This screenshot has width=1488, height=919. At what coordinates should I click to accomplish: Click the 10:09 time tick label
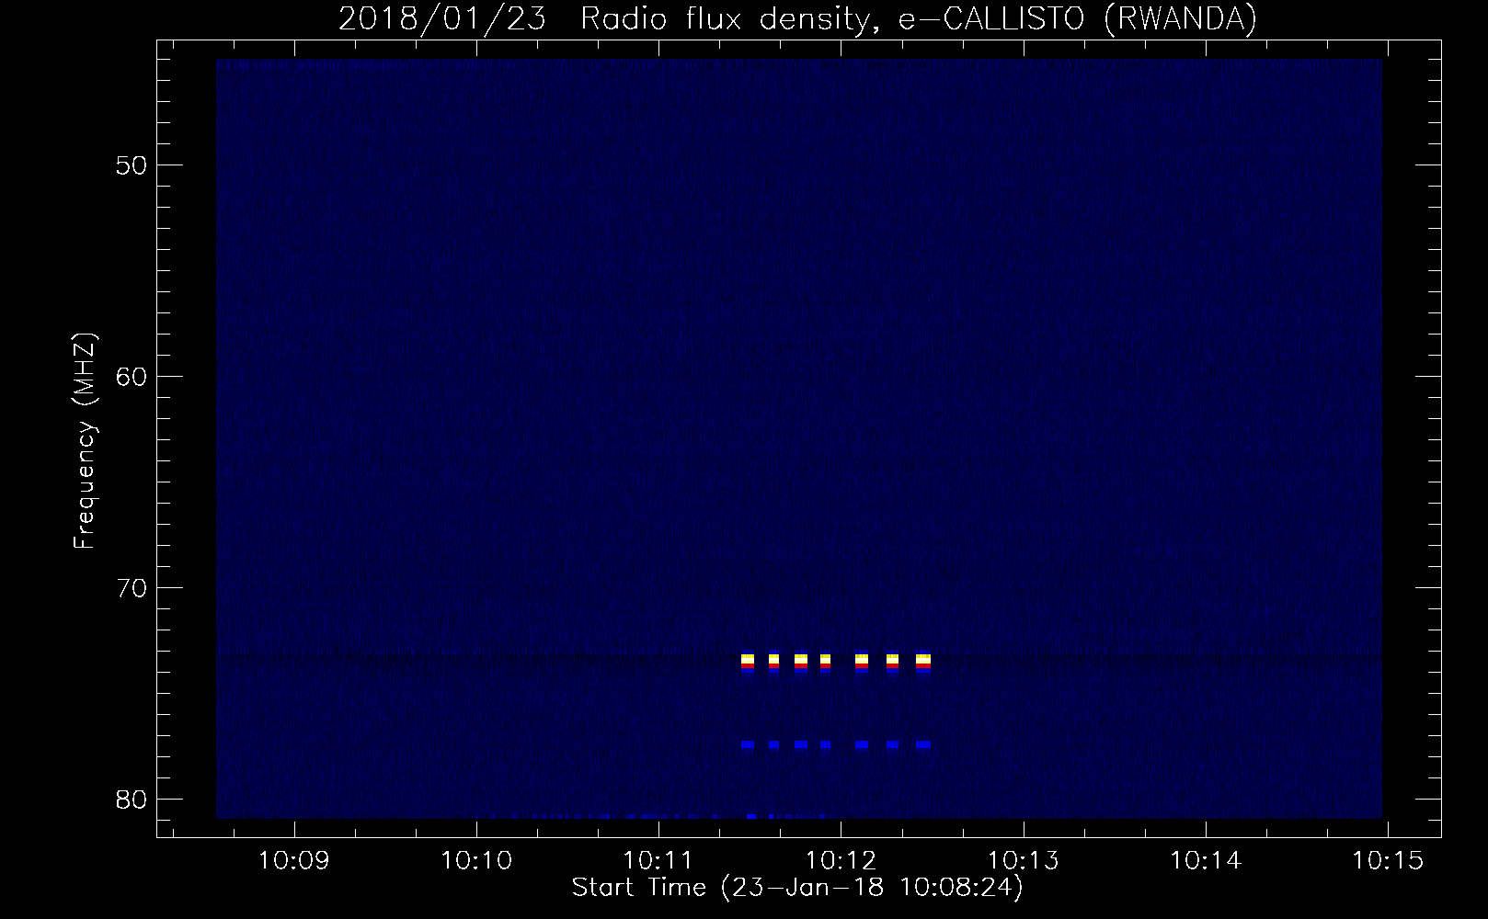coord(294,861)
